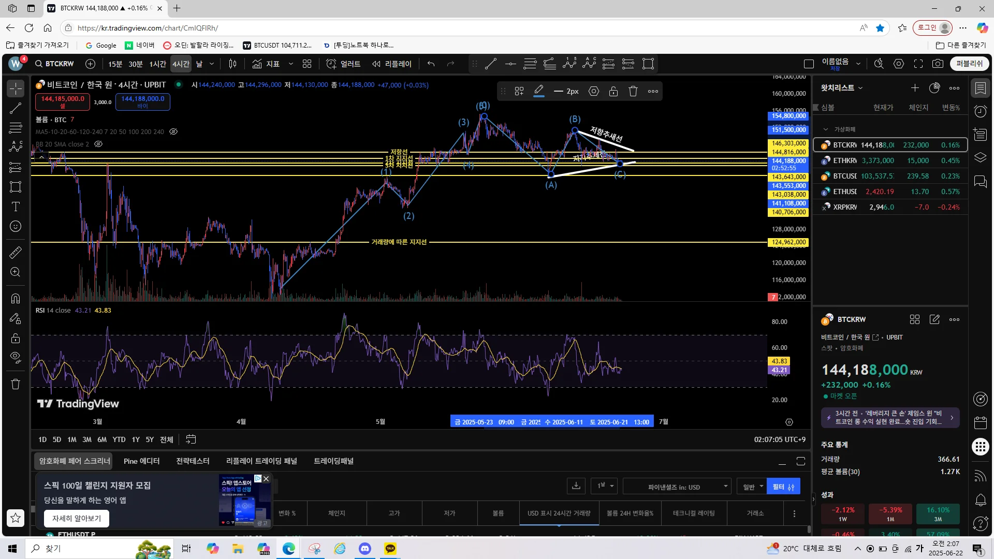
Task: Open the financials in USD dropdown
Action: click(x=677, y=487)
